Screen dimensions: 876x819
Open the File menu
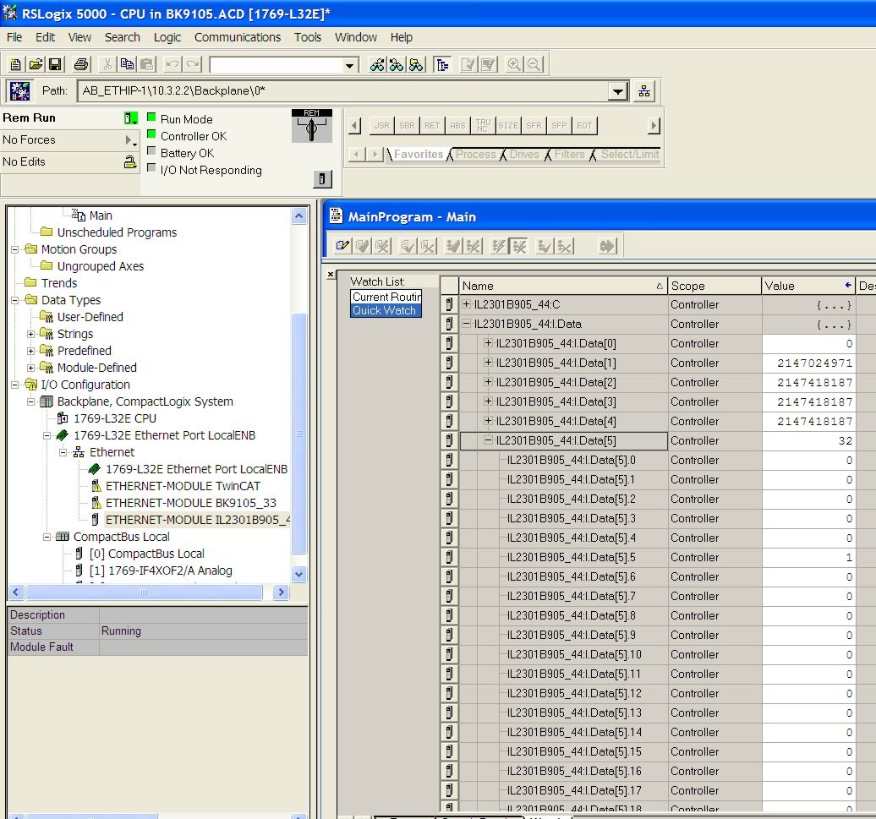tap(14, 37)
